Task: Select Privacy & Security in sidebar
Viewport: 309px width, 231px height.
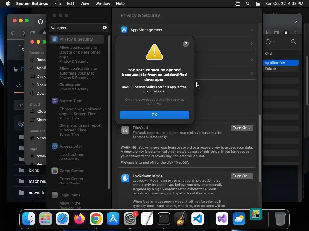Action: (x=77, y=39)
